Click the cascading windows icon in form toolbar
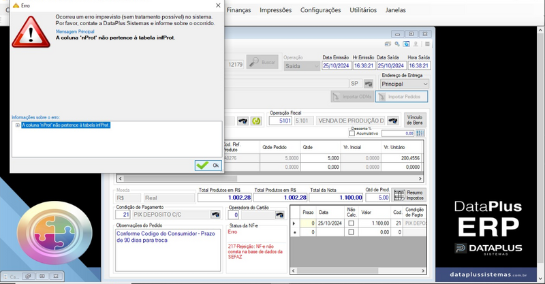This screenshot has width=545, height=284. pos(388,44)
